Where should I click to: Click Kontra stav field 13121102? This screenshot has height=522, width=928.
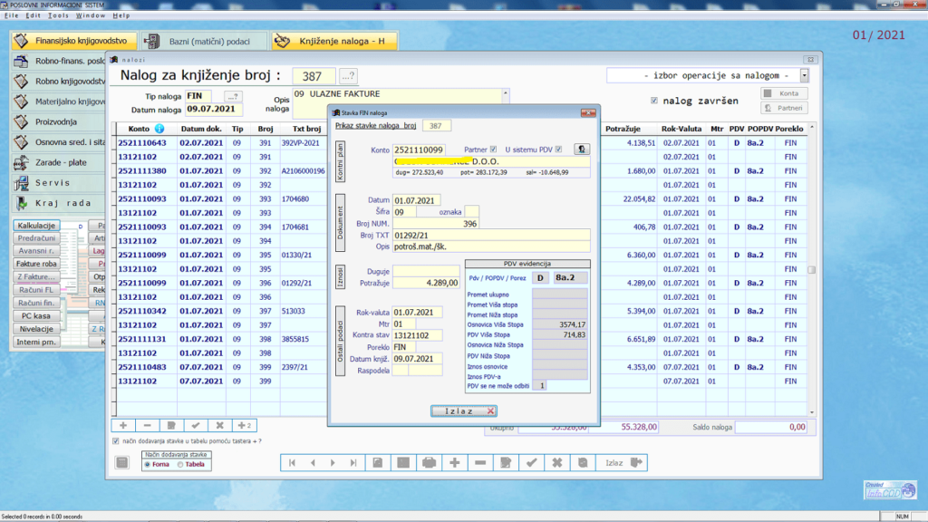click(x=417, y=335)
